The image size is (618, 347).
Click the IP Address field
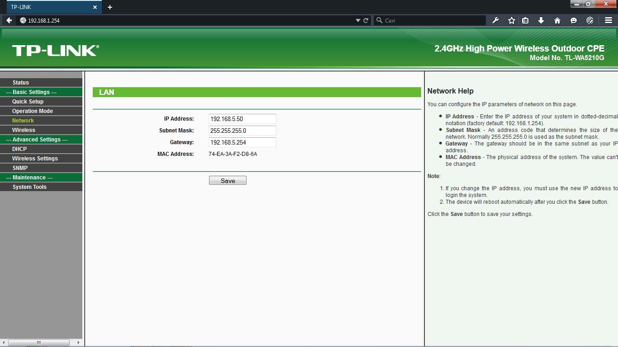(242, 119)
